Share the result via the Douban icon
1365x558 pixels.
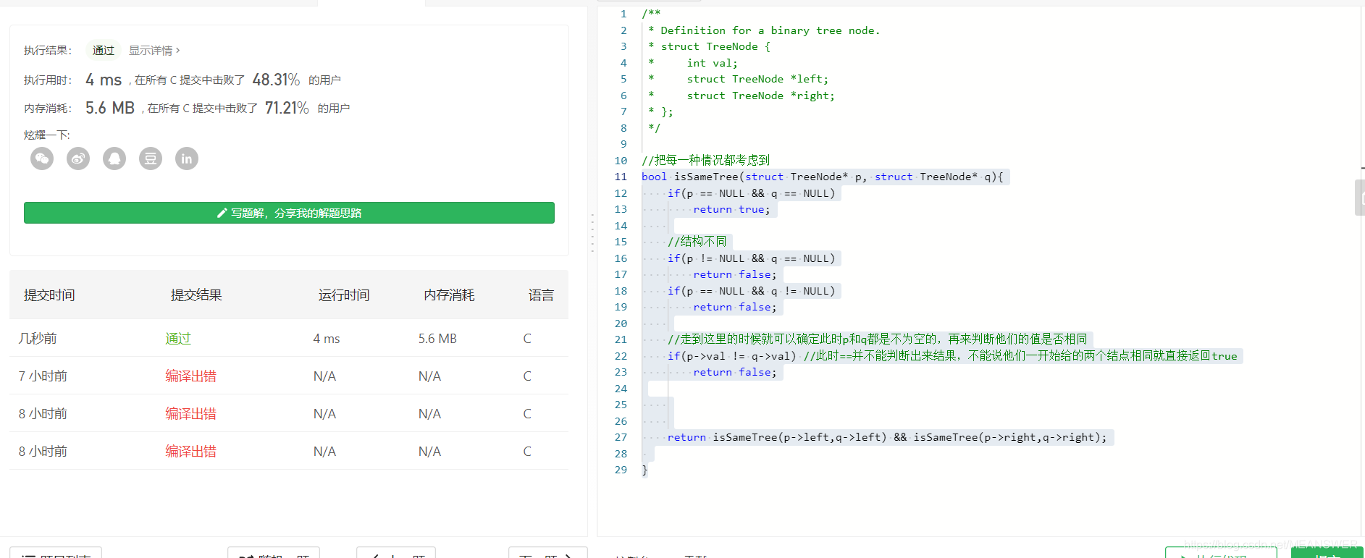coord(151,158)
